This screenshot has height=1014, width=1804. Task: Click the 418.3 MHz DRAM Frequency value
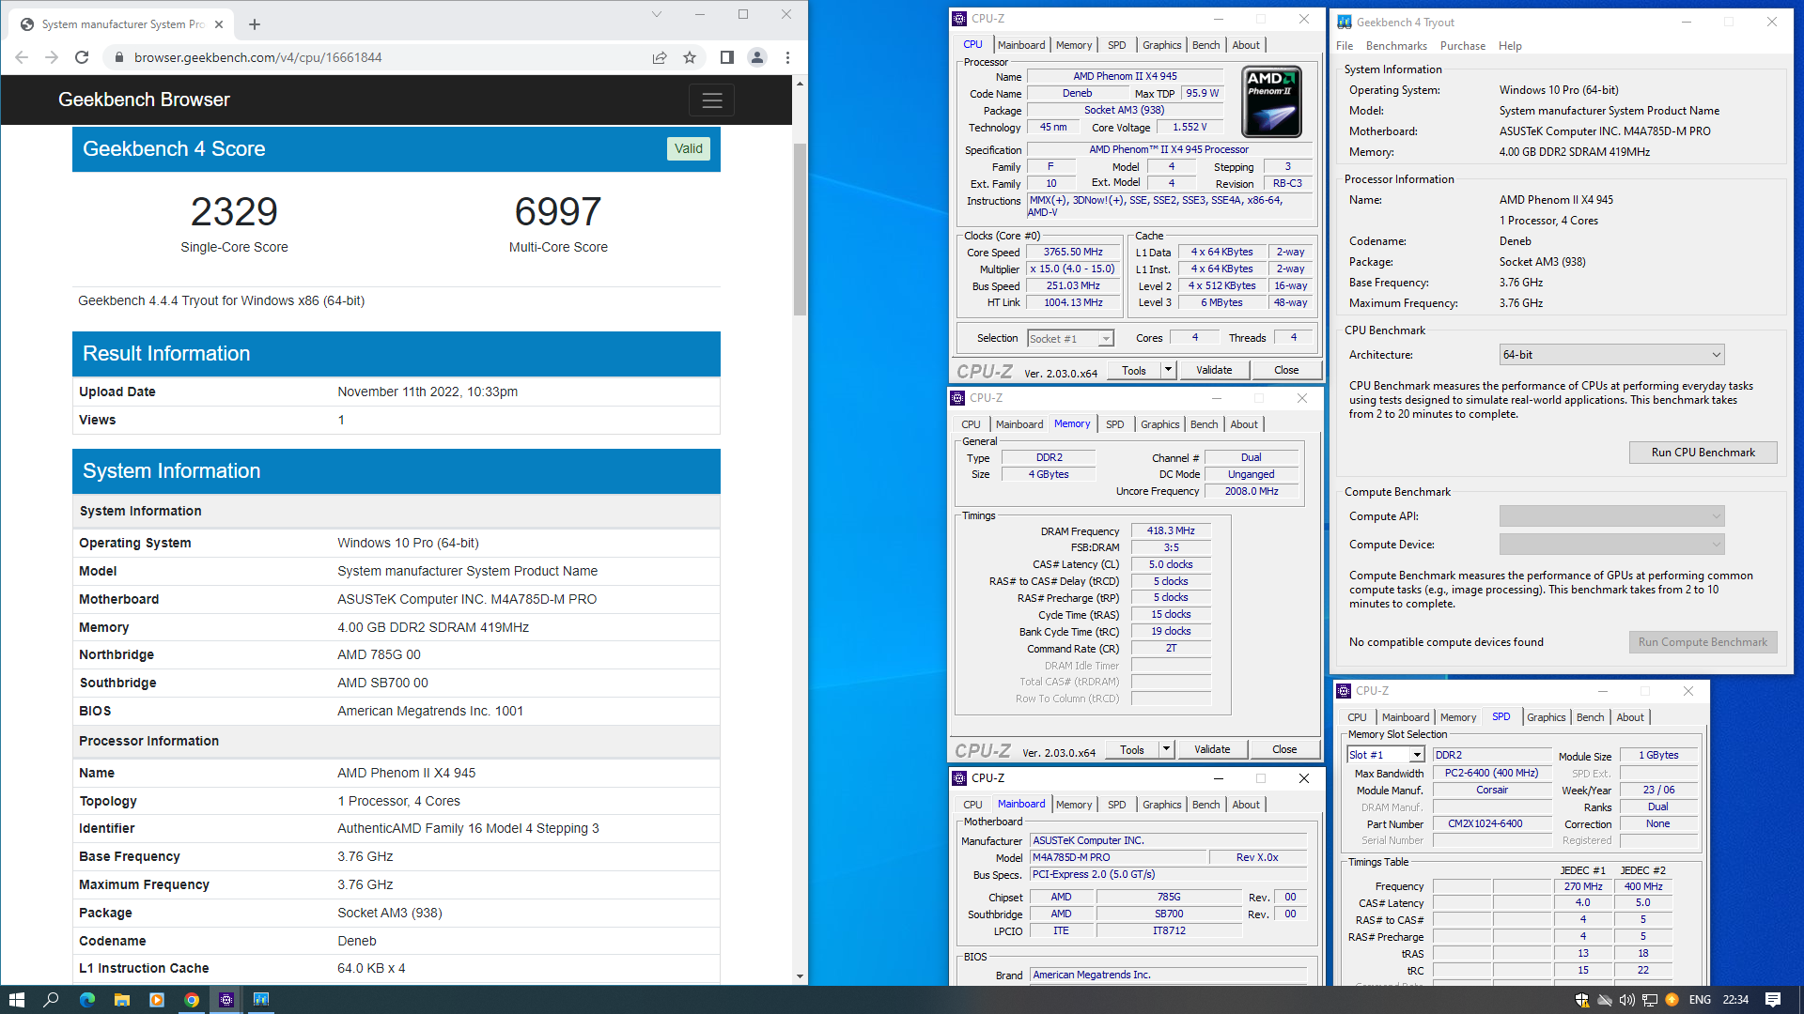1171,531
